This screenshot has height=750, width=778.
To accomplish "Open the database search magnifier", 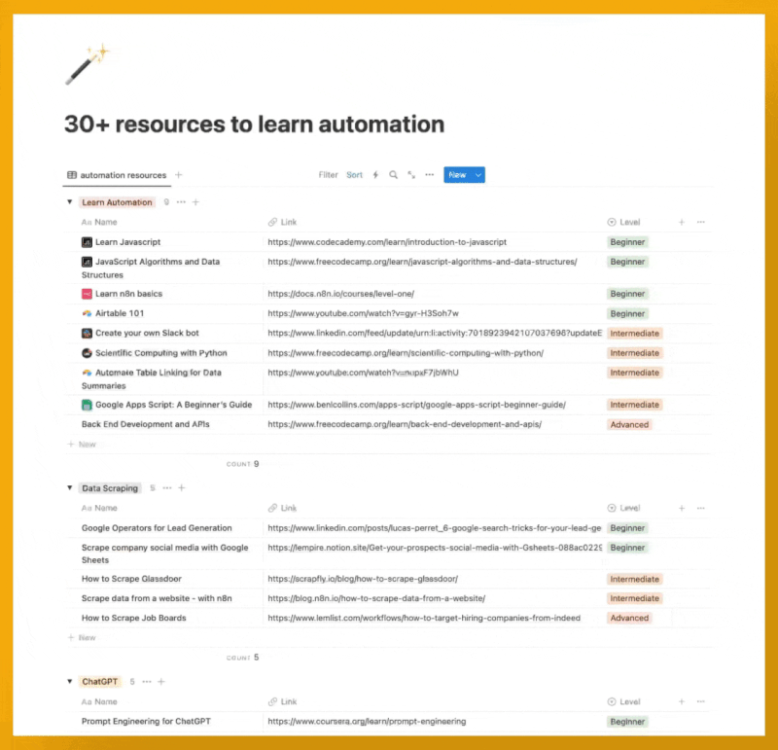I will point(393,175).
